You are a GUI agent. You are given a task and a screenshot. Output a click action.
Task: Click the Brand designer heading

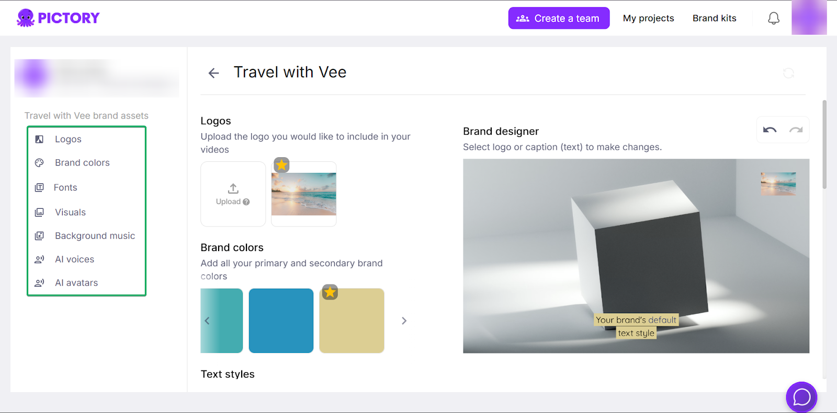pos(501,132)
